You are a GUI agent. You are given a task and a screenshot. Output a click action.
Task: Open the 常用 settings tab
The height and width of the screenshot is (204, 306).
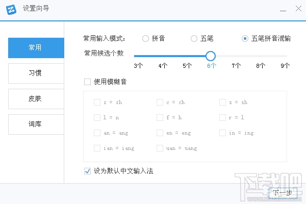pos(36,48)
